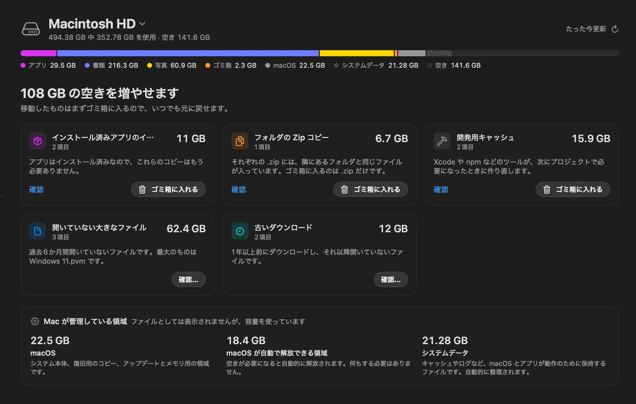Click the 6.7 GB size value
636x404 pixels.
point(392,138)
